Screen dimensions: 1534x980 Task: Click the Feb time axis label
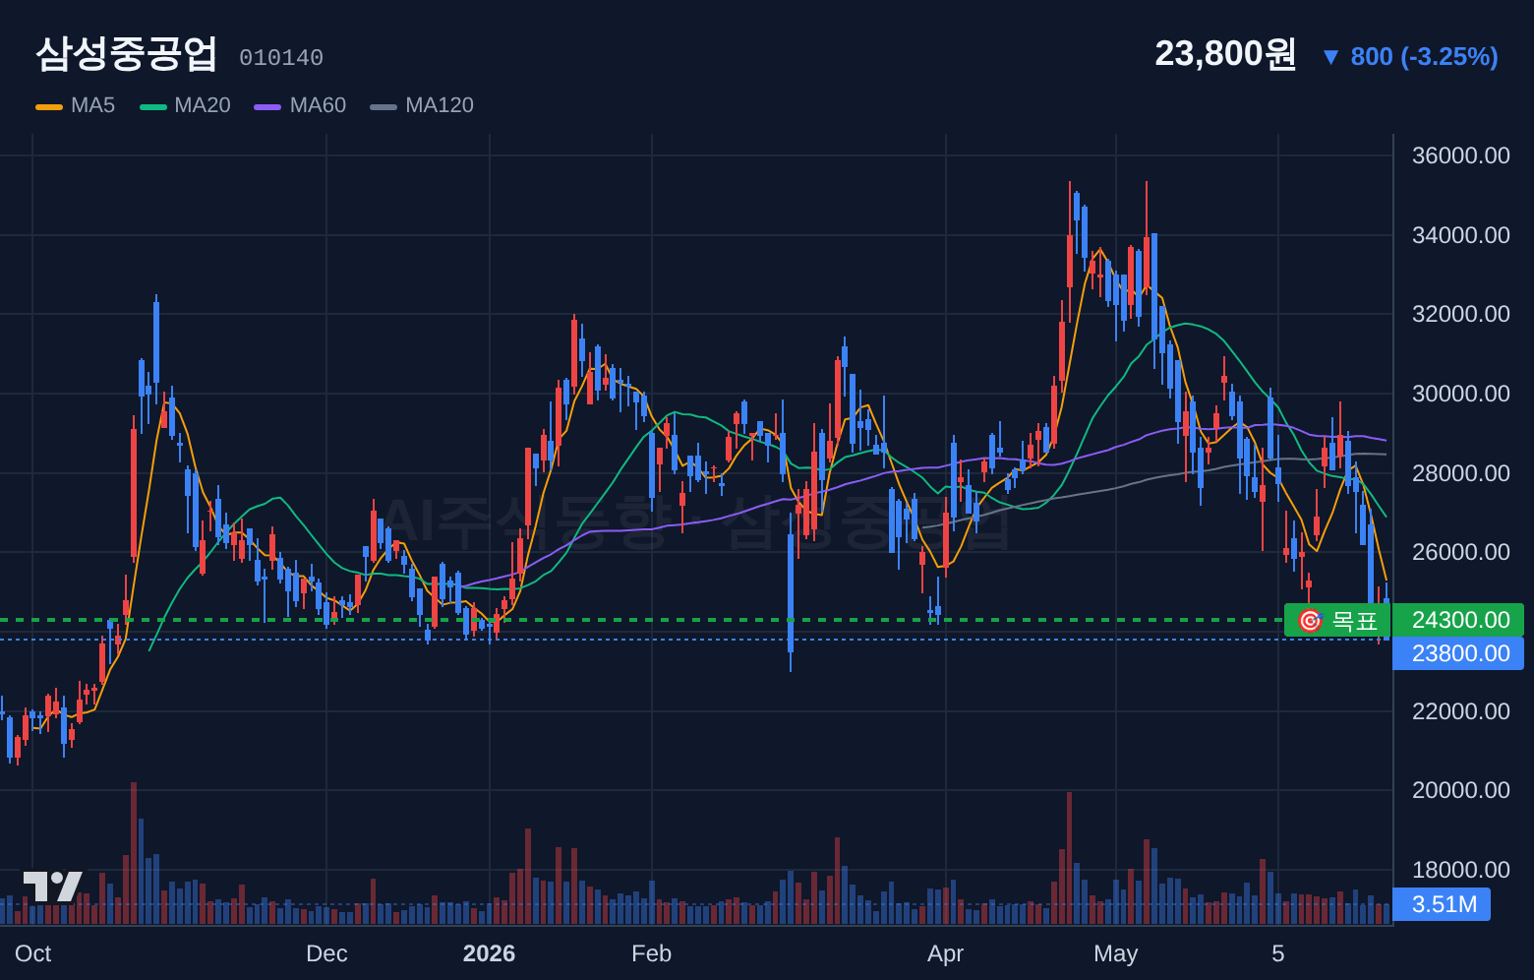pyautogui.click(x=651, y=953)
